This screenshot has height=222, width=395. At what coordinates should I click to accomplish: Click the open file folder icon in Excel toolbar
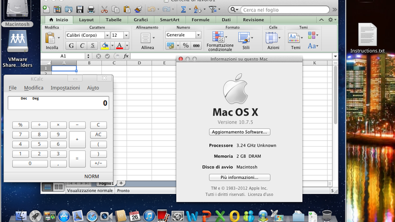(69, 10)
